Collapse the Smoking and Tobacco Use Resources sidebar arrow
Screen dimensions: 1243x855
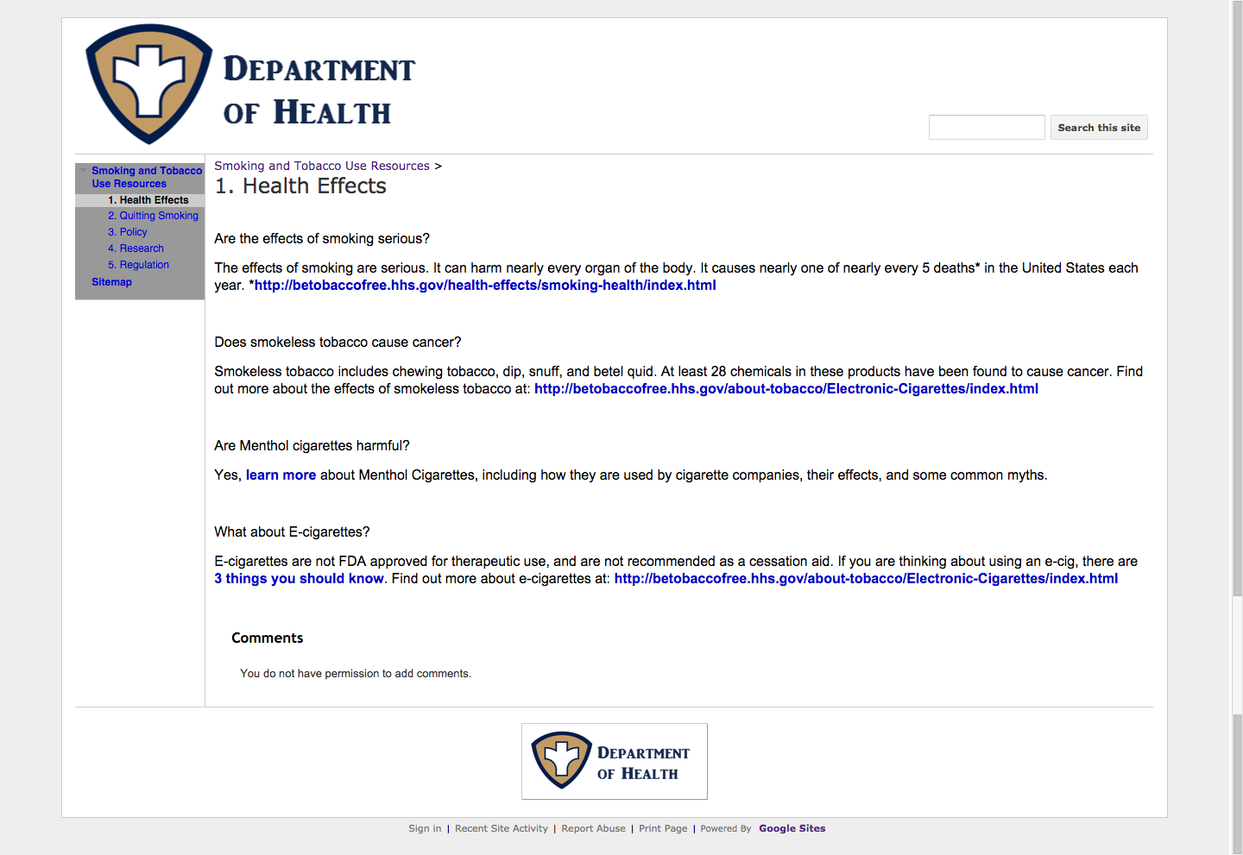84,171
